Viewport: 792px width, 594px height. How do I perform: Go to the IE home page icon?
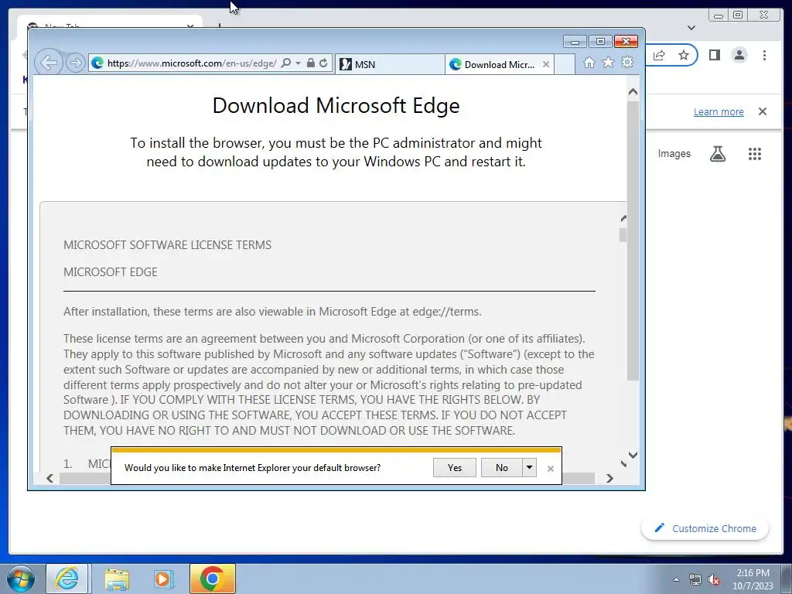pos(589,63)
